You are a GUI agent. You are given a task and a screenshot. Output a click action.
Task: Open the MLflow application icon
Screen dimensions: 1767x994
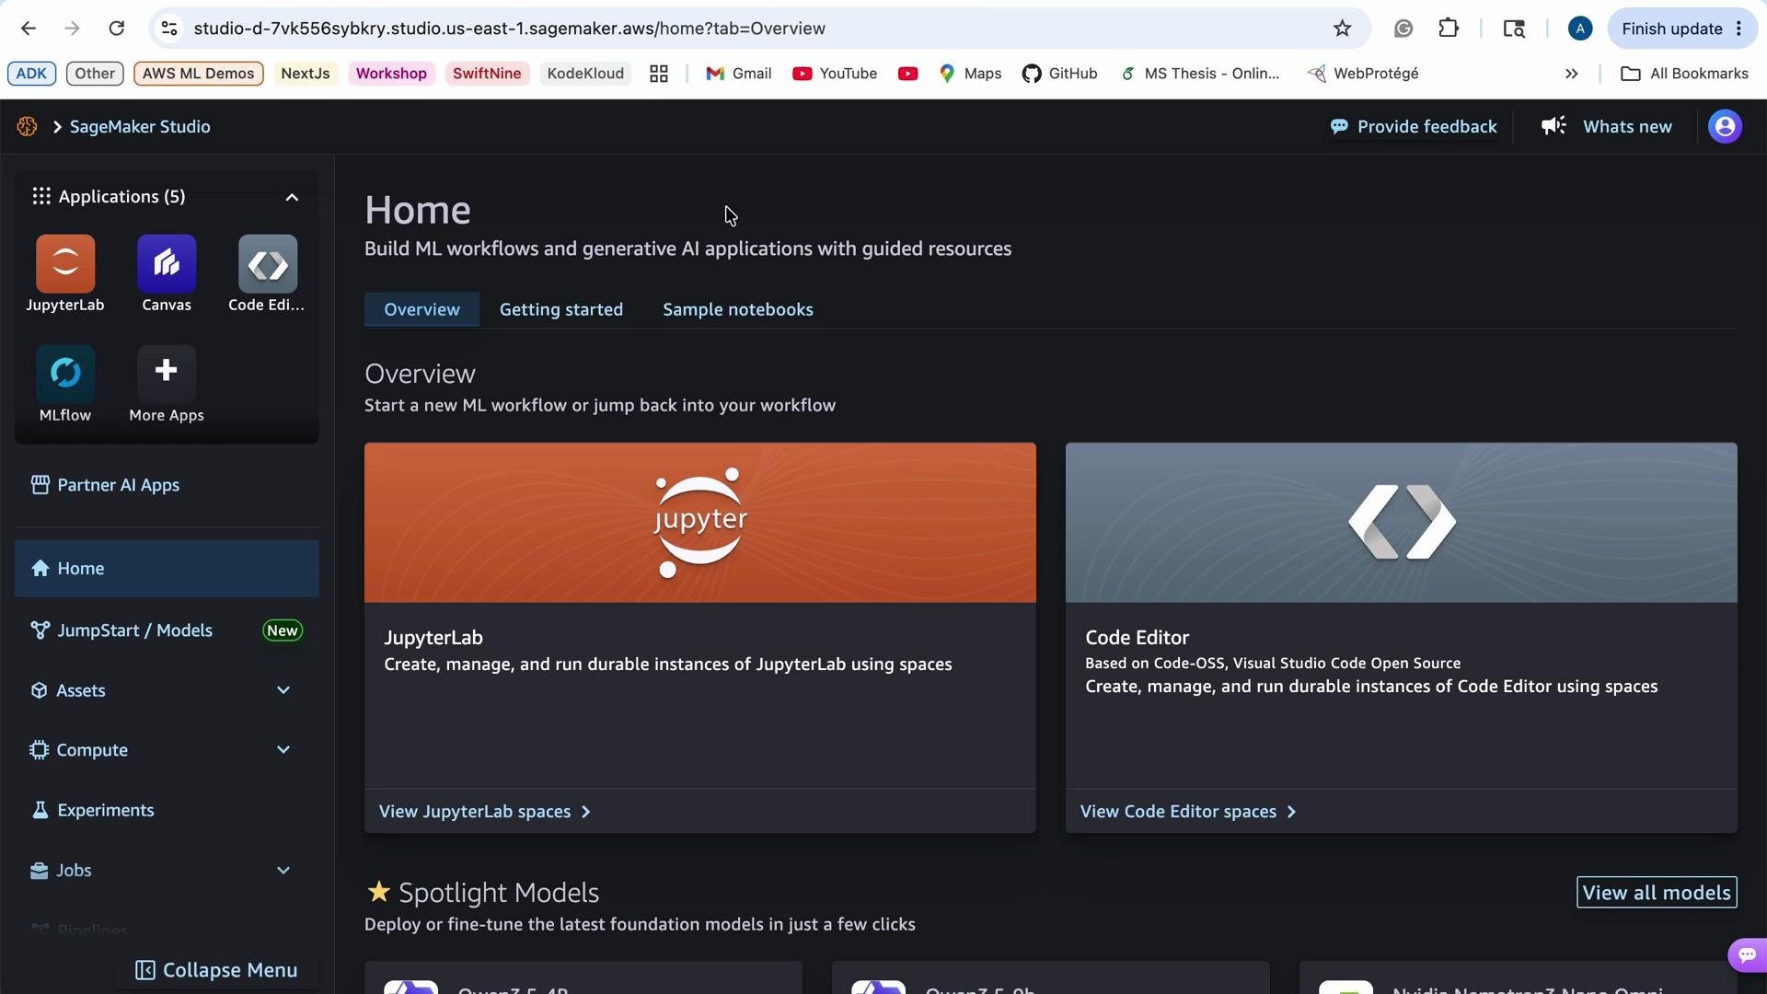point(65,374)
